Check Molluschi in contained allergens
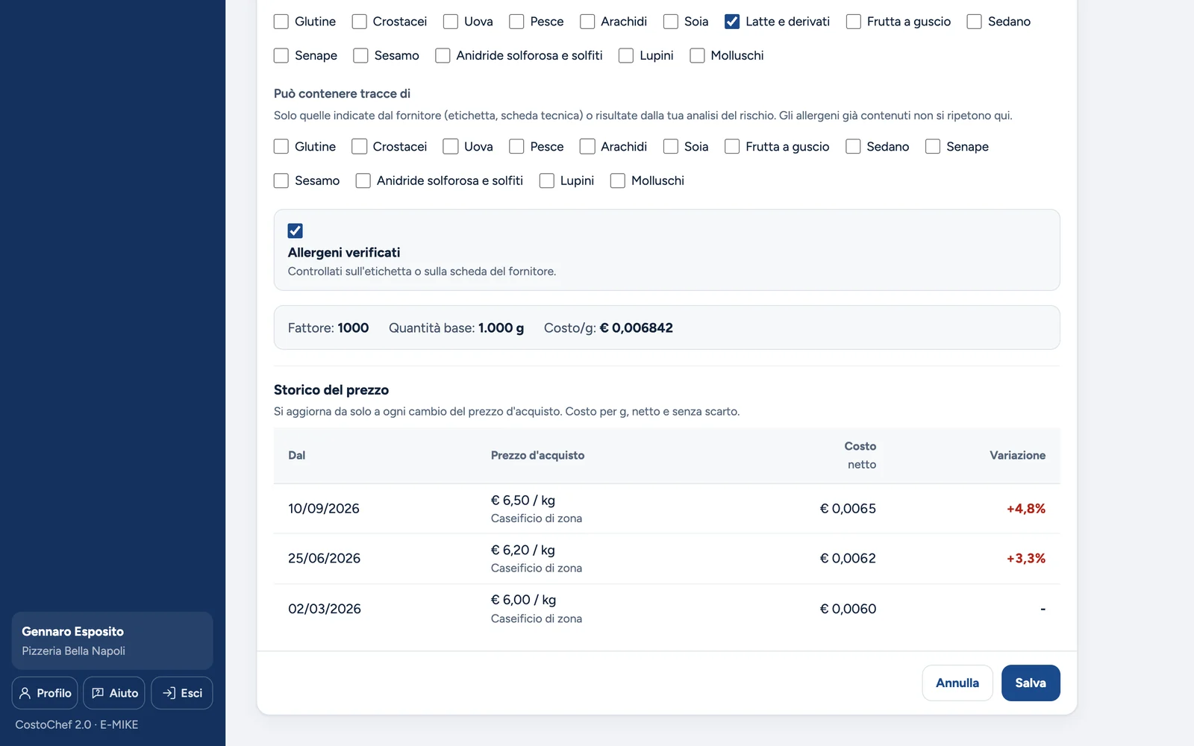The width and height of the screenshot is (1194, 746). [697, 55]
